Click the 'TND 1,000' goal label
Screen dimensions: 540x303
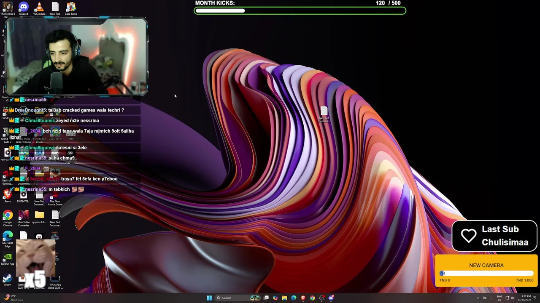click(524, 280)
